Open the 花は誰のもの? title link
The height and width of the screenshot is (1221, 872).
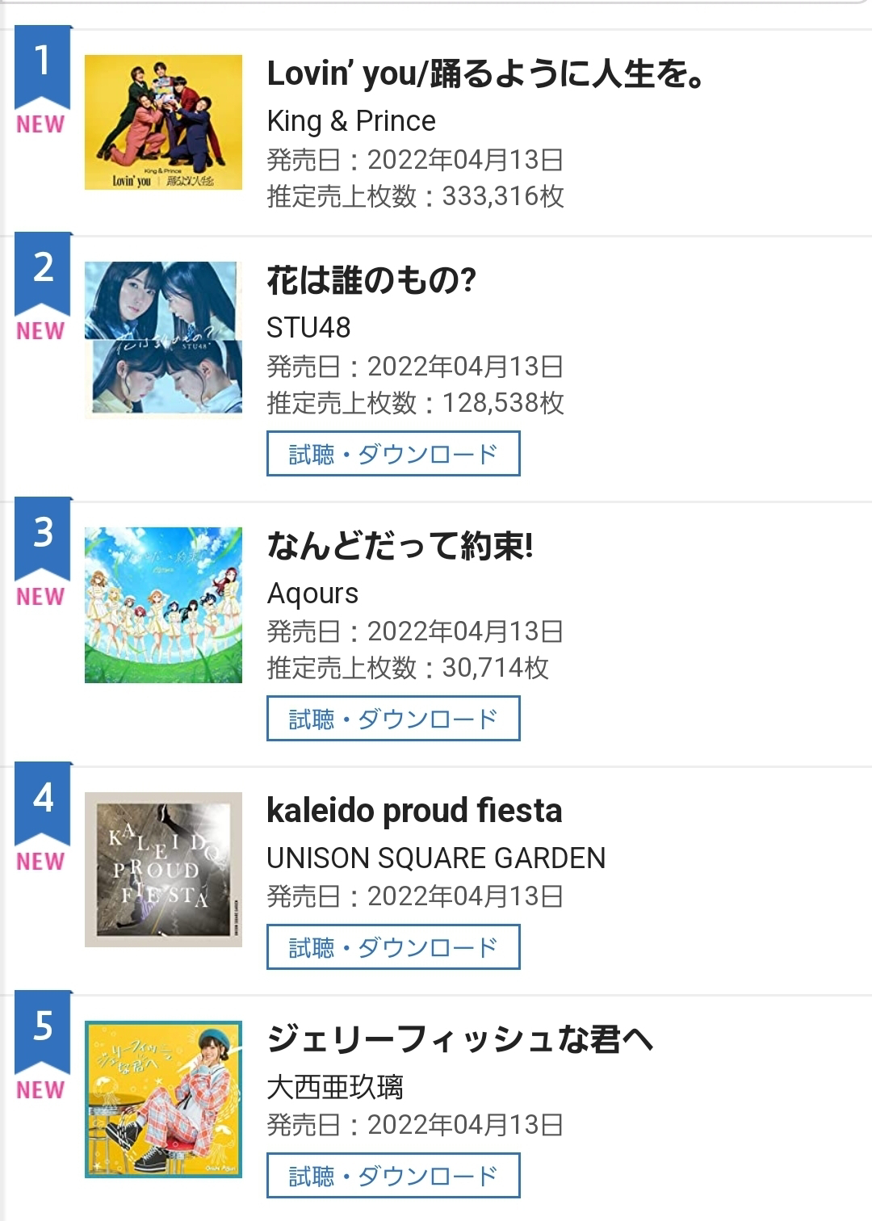371,281
